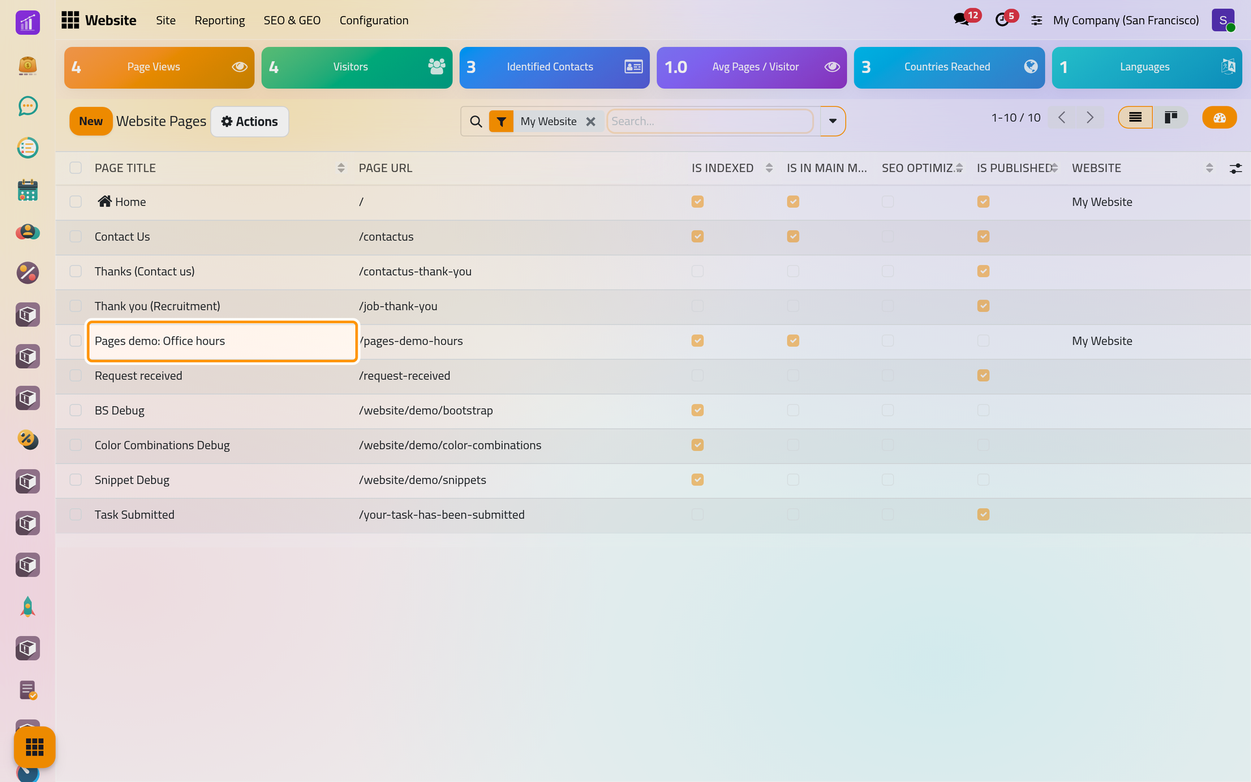Open the calendar app in sidebar

[27, 190]
